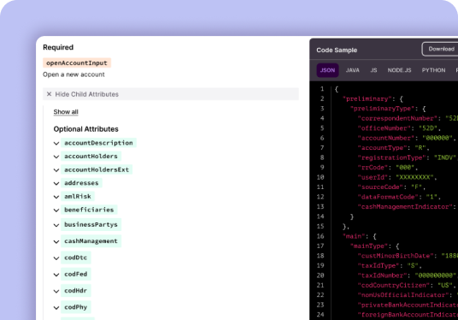Expand the accountHoldersExt chevron
Screen dimensions: 458x320
tap(56, 170)
